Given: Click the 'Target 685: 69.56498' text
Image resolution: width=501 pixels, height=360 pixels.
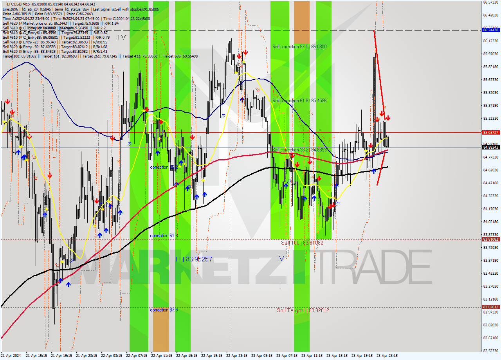Looking at the screenshot, I should pos(180,56).
